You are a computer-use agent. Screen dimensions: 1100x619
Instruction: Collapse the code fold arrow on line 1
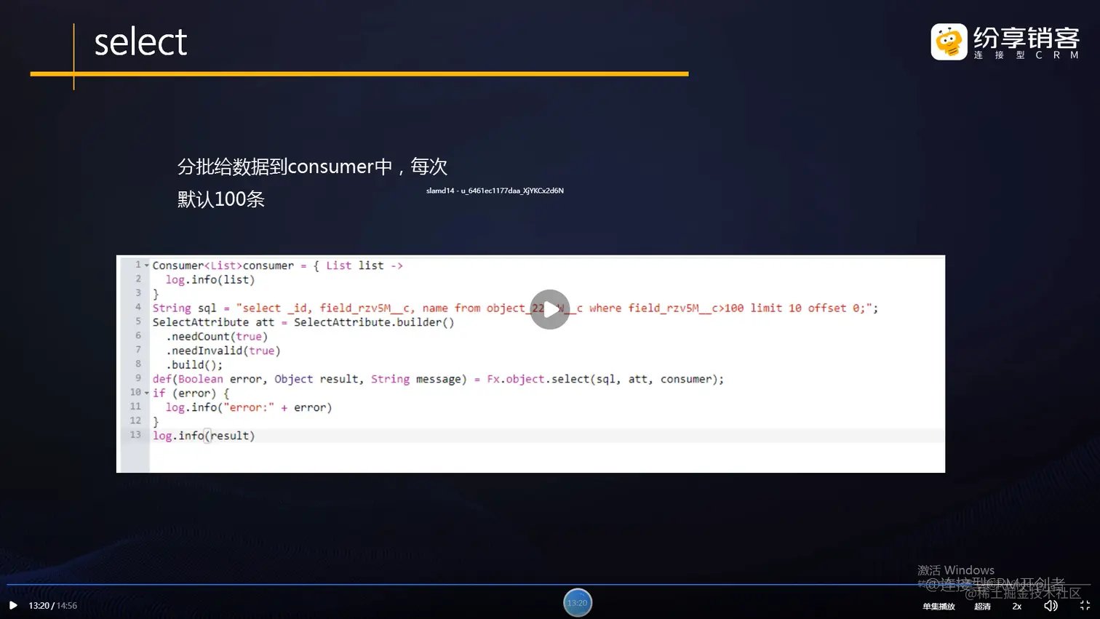pos(147,265)
